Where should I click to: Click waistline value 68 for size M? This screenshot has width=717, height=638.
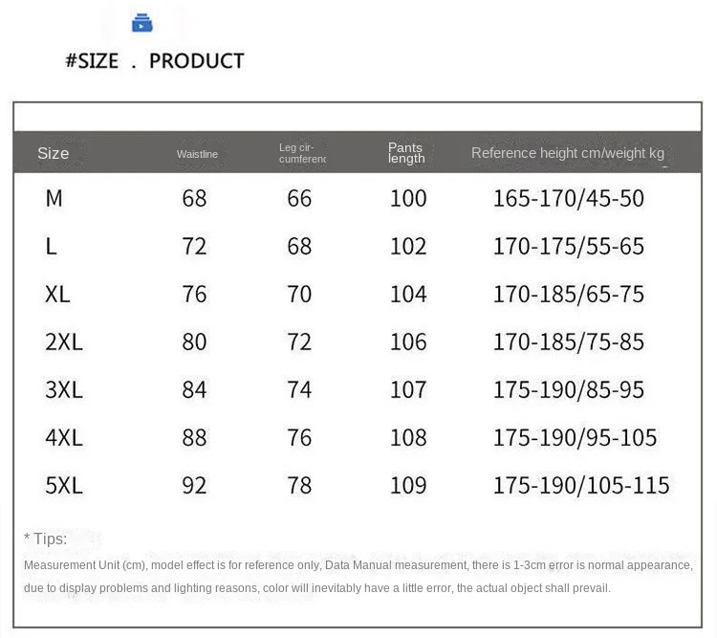(194, 199)
